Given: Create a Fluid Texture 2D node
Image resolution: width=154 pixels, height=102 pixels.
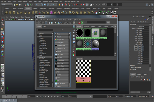Looking at the screenshot, I should pos(62,84).
